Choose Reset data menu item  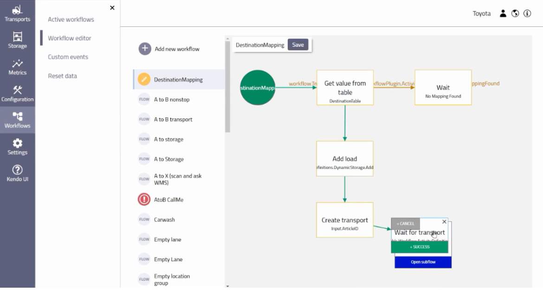point(62,76)
